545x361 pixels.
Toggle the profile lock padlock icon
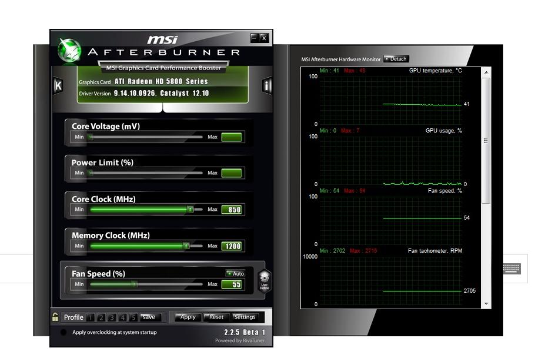pos(55,317)
